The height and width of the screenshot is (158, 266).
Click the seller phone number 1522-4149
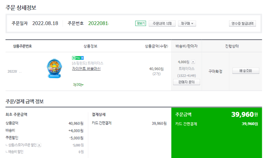pos(187,76)
